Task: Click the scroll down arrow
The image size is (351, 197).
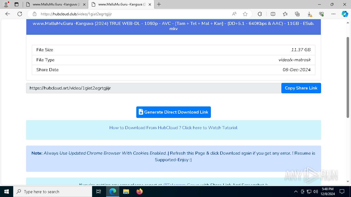Action: coord(348,181)
